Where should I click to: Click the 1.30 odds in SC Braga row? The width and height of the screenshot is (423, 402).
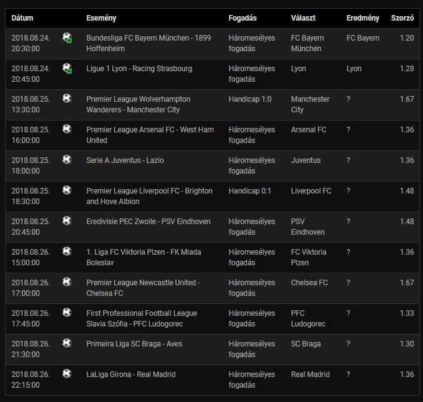407,344
